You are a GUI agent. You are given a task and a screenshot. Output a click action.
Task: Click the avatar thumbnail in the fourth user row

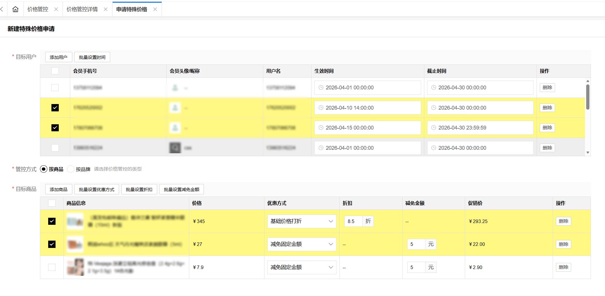pyautogui.click(x=175, y=148)
